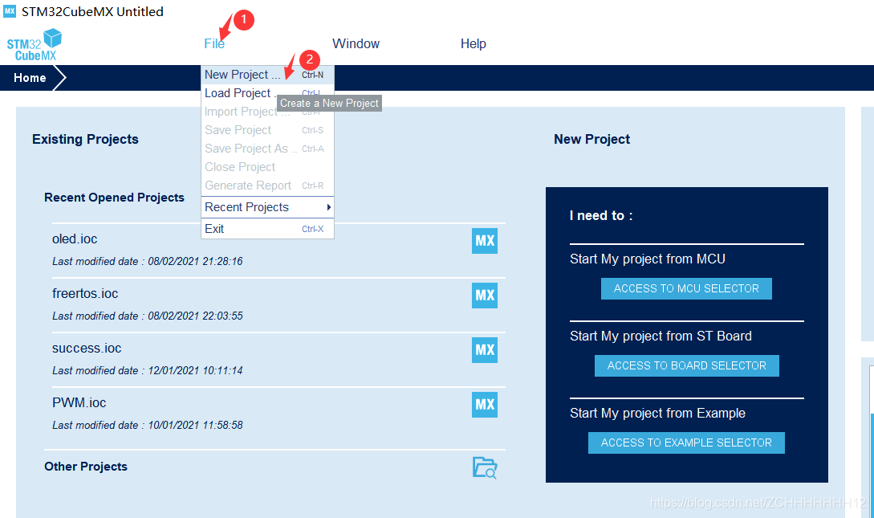Click the Save Project As menu entry
Screen dimensions: 874x518
coord(267,149)
